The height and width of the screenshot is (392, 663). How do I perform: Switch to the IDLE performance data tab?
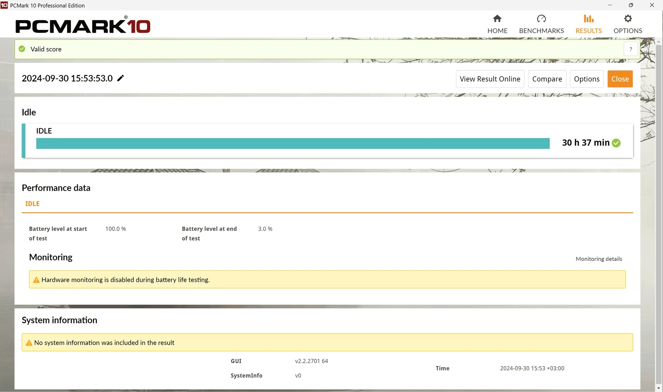(32, 204)
